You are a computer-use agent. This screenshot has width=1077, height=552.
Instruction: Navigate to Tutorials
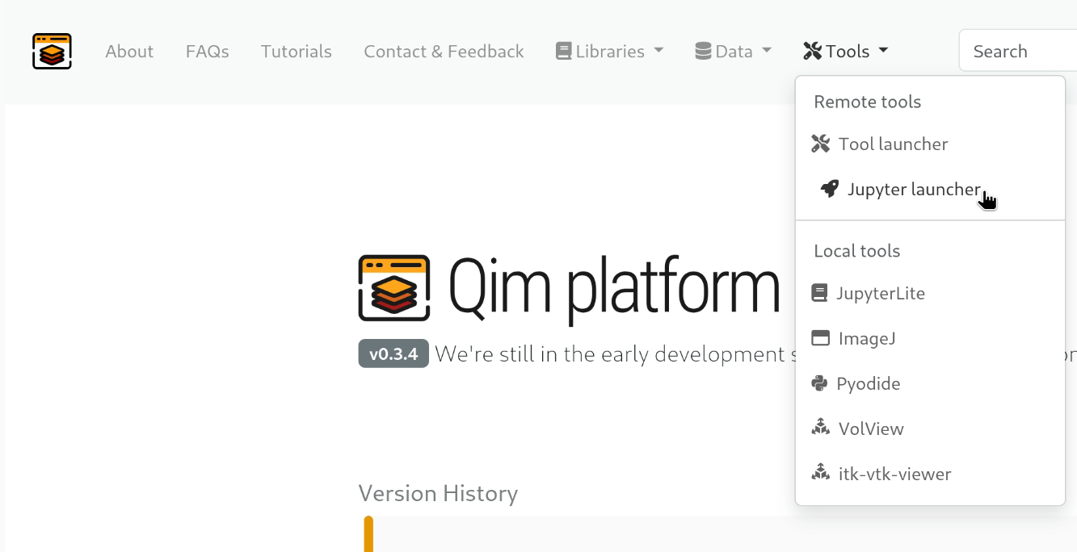point(297,52)
